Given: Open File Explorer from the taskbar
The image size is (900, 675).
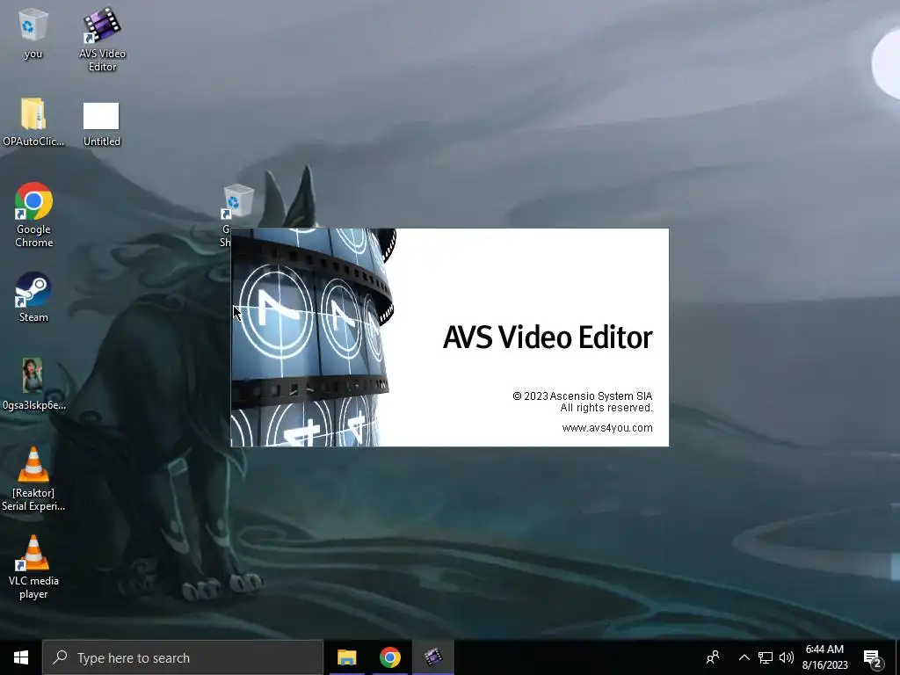Looking at the screenshot, I should click(x=346, y=657).
